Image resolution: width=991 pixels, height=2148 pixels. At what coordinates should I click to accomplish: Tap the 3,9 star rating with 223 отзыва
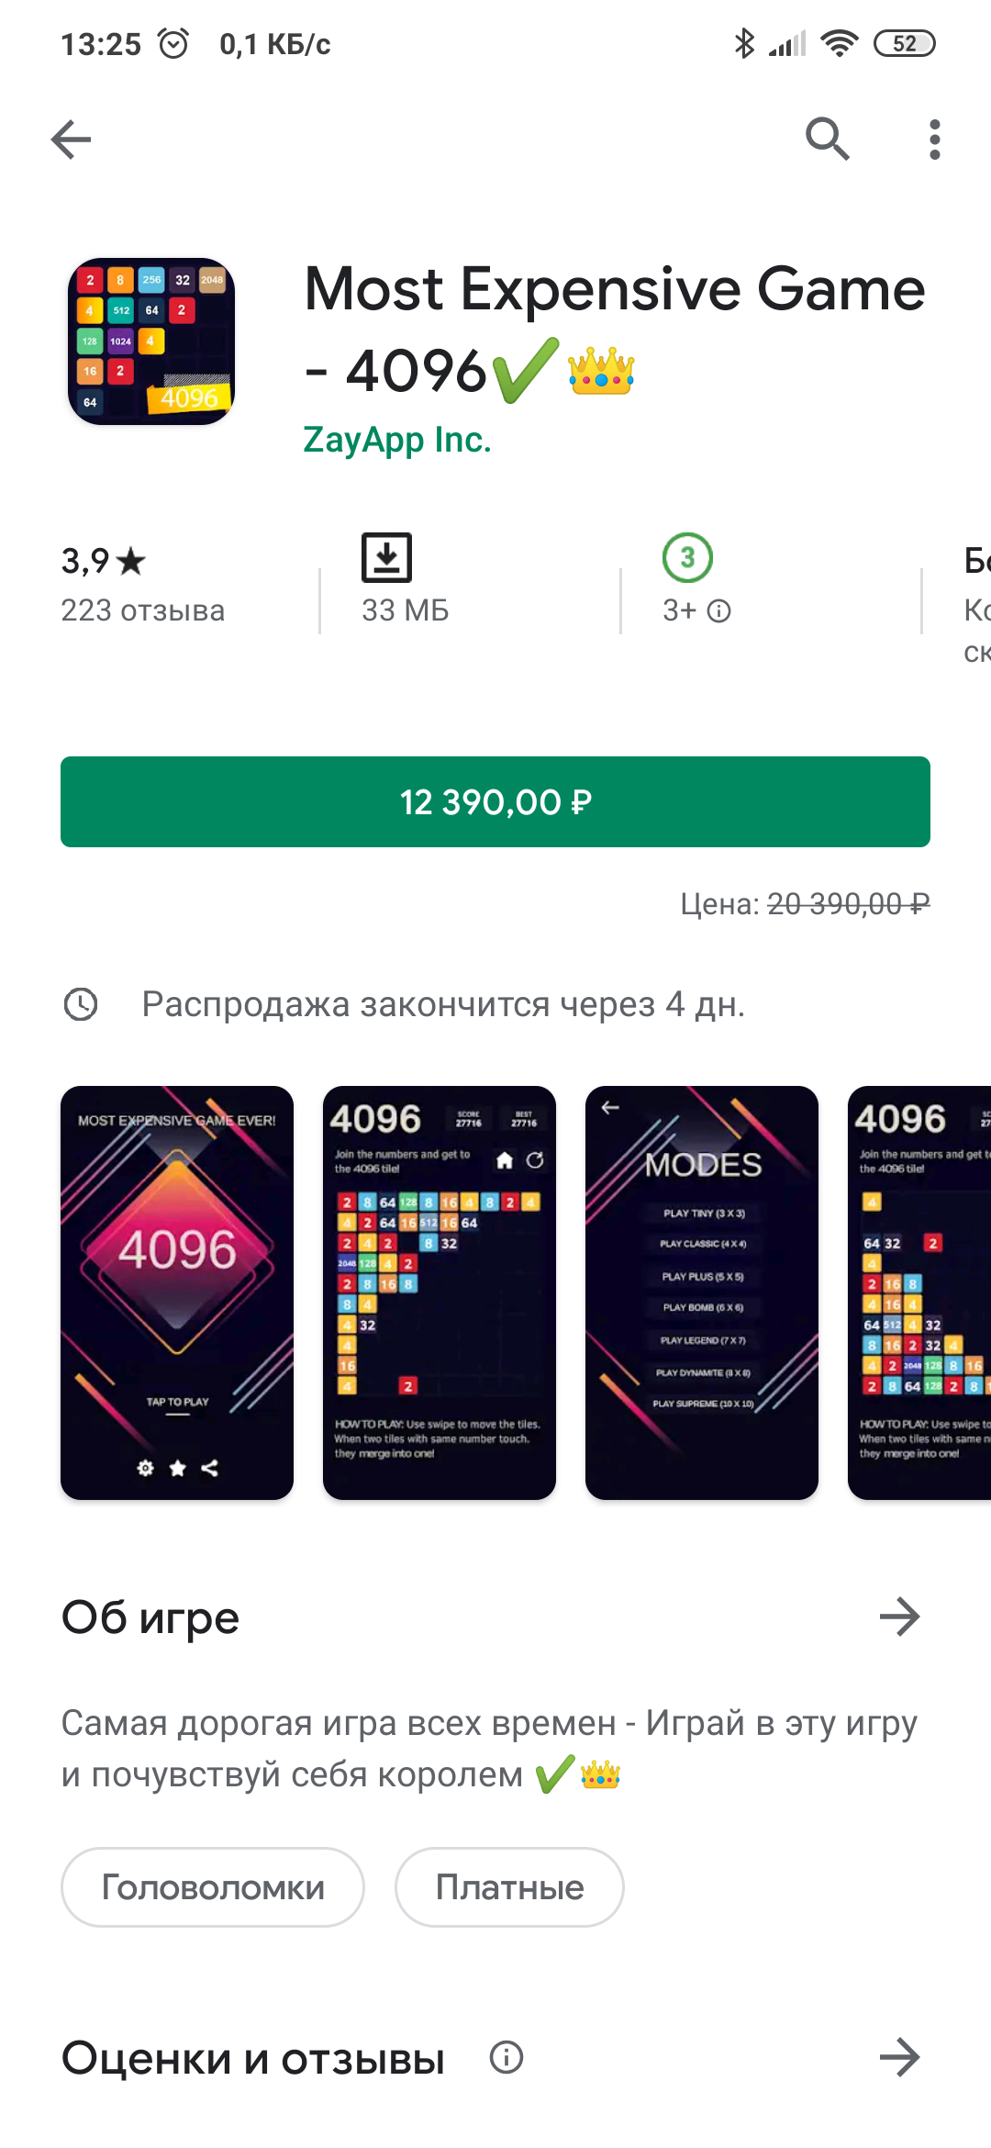(143, 584)
